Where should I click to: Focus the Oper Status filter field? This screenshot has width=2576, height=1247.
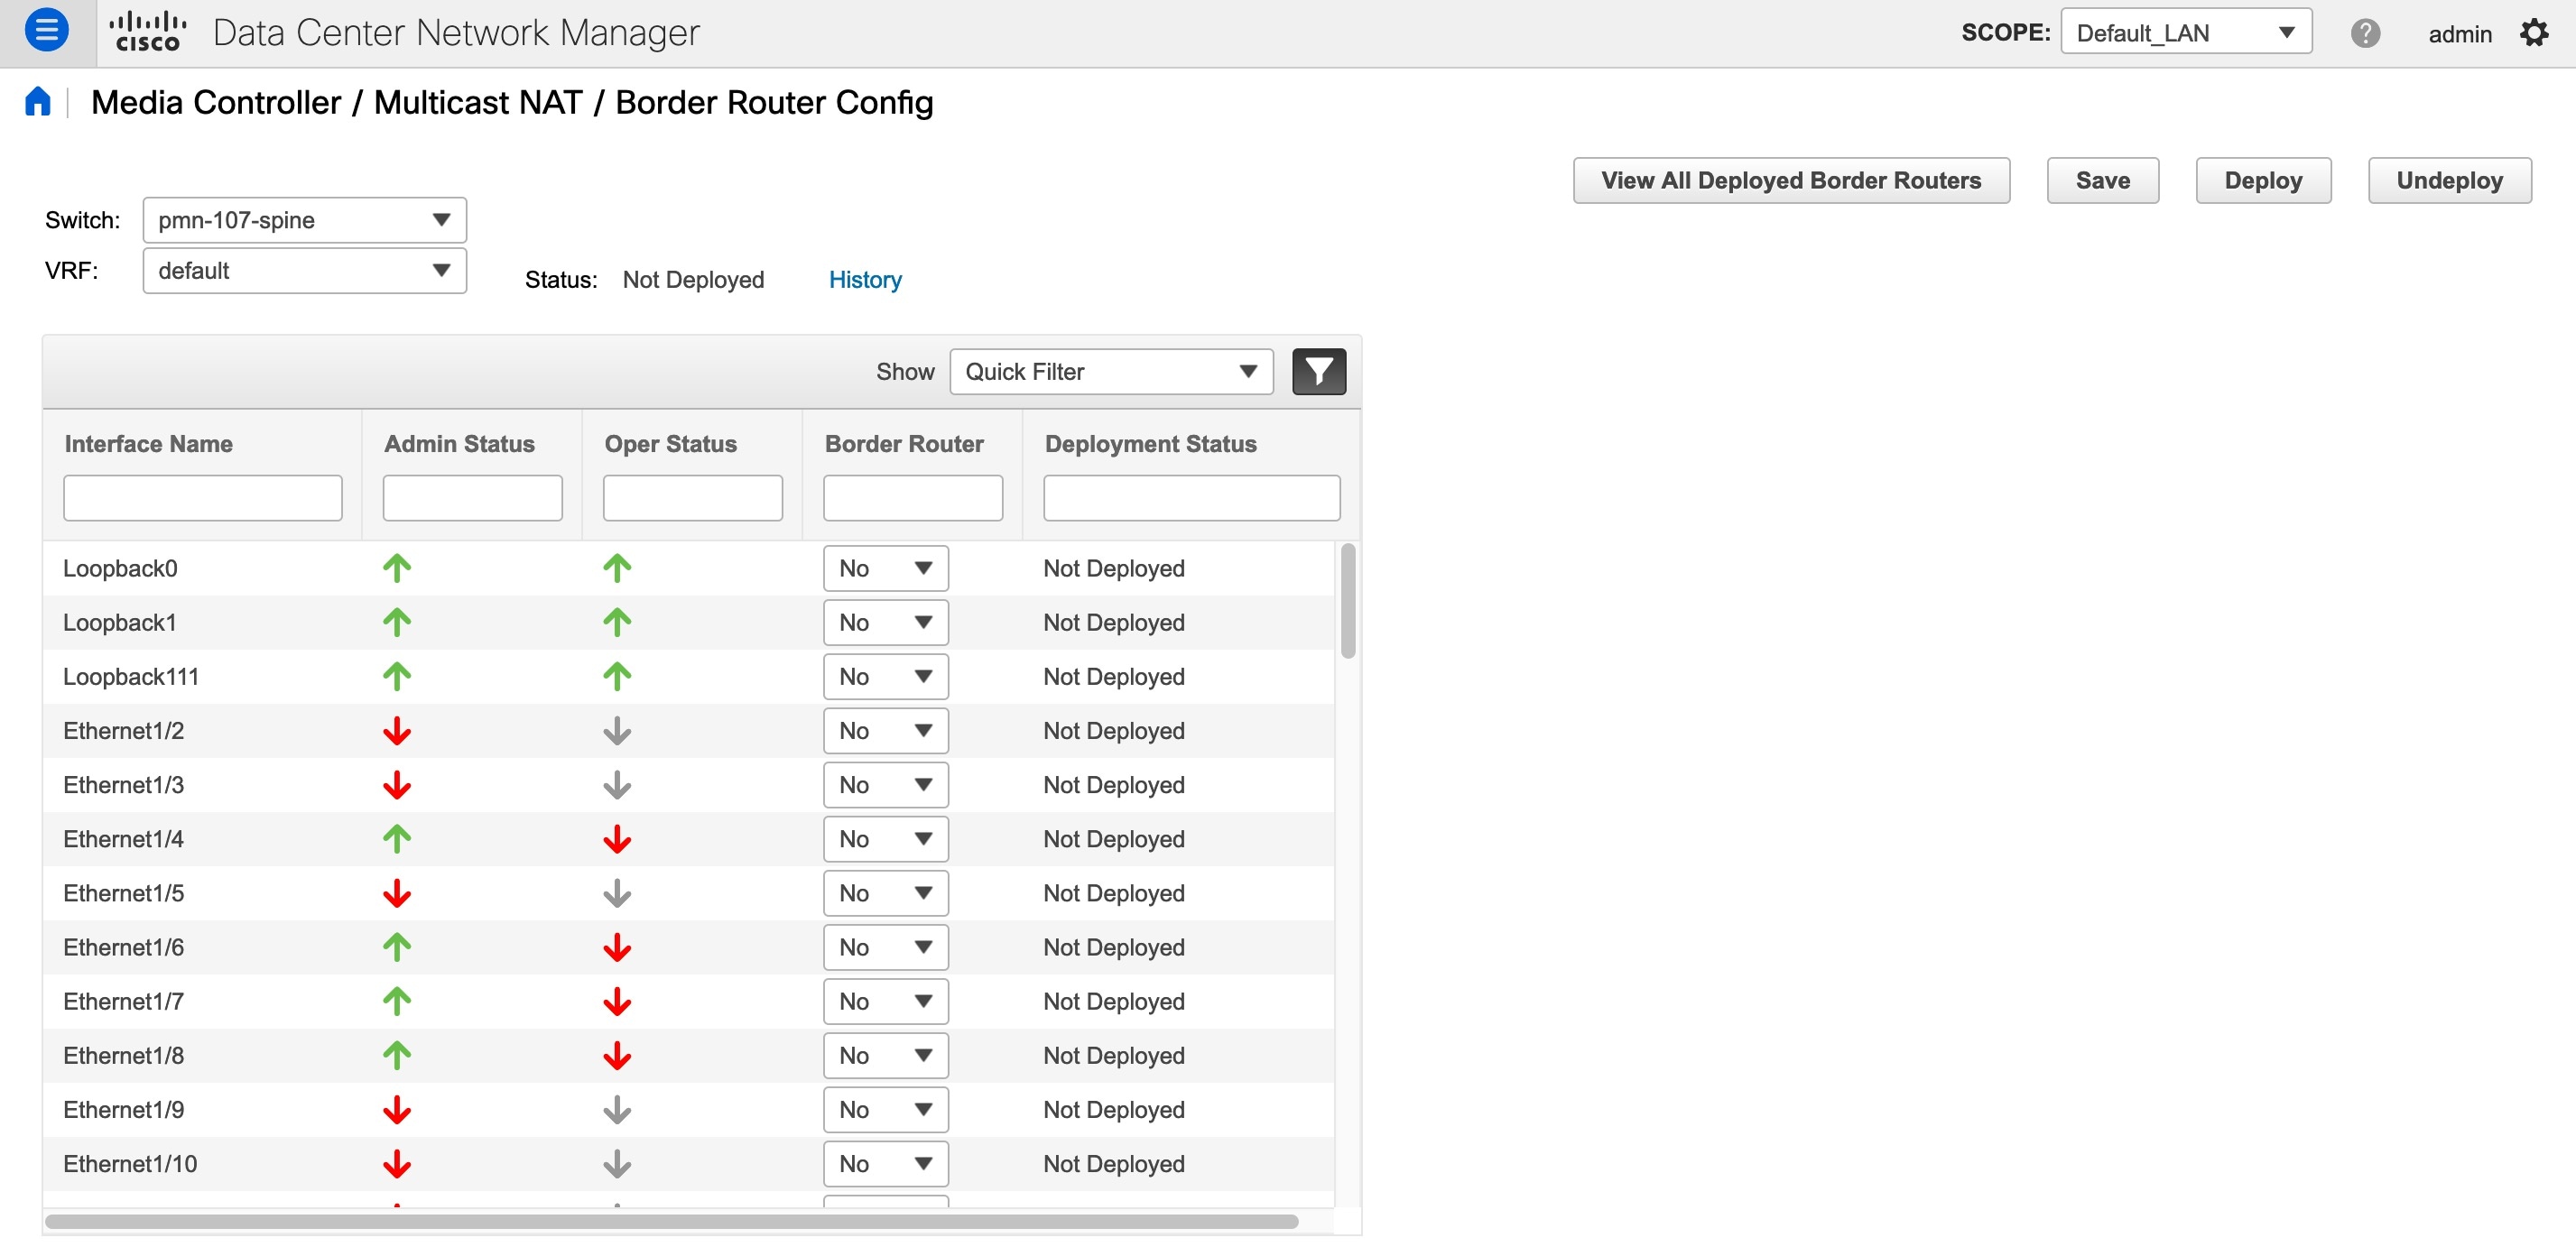click(x=692, y=498)
